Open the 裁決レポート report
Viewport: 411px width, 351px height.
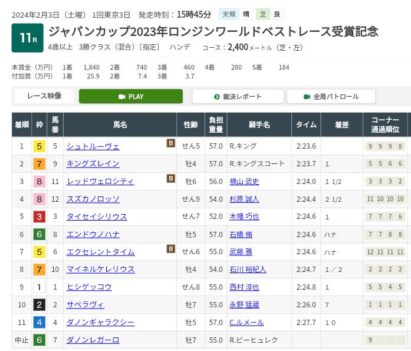point(238,97)
